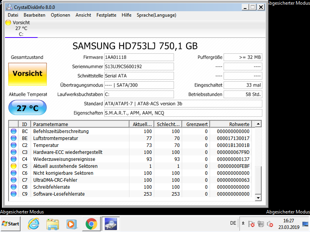The image size is (310, 232).
Task: Select Nicht korrigierbare Sektoren parameter
Action: [x=63, y=173]
